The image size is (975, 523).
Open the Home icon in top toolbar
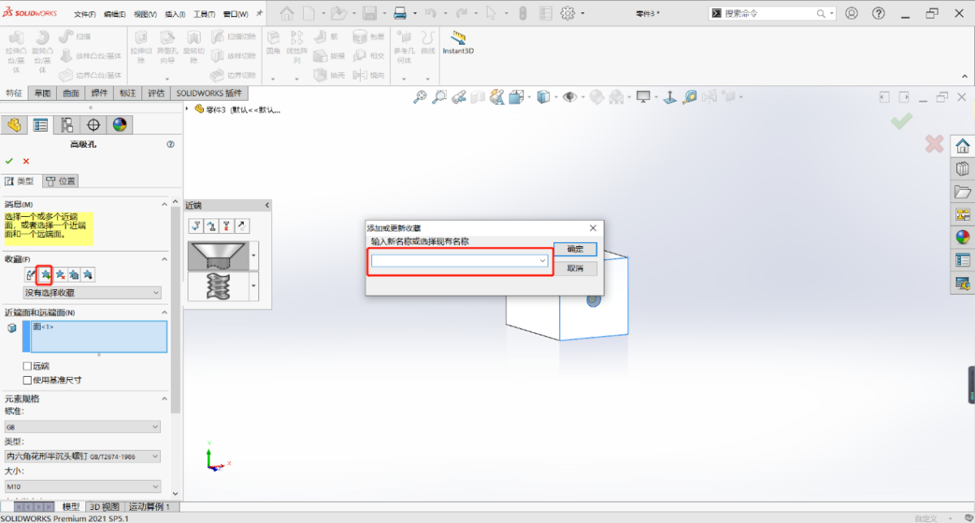[x=285, y=13]
